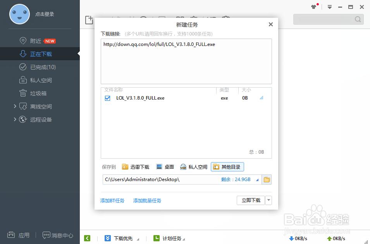Image resolution: width=370 pixels, height=244 pixels.
Task: Open 已完成(10) completed list
Action: point(38,67)
